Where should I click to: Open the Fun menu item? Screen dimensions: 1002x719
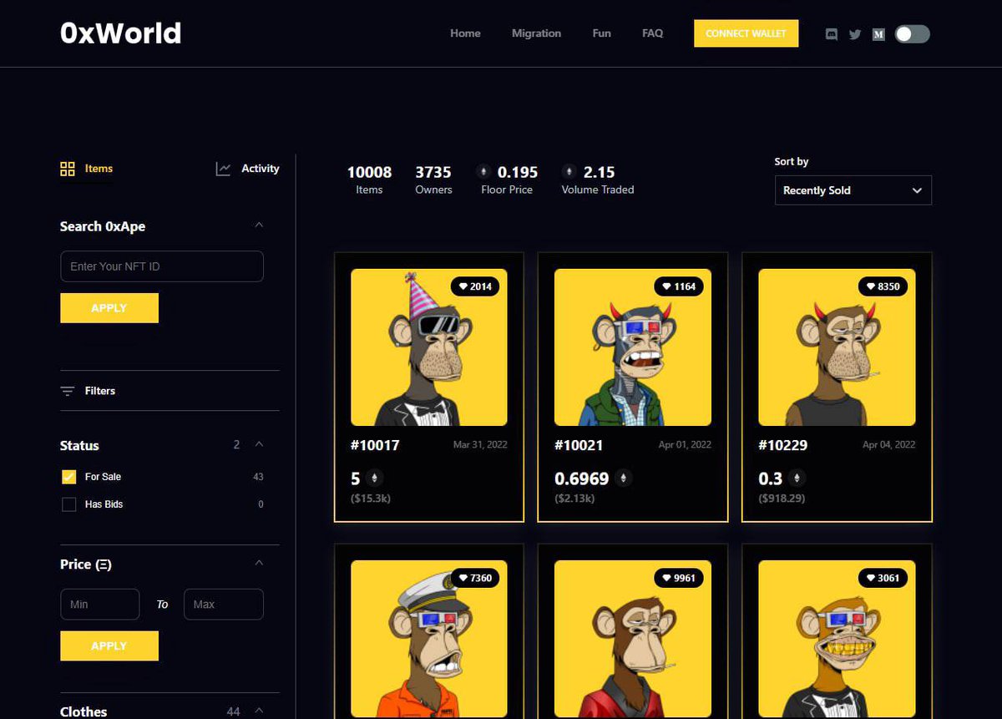(601, 33)
